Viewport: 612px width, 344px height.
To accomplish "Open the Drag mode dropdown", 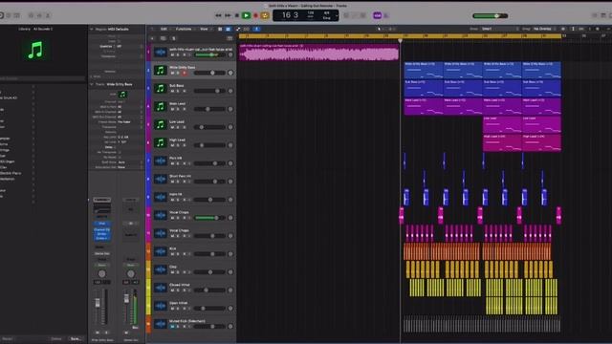I will tap(544, 29).
